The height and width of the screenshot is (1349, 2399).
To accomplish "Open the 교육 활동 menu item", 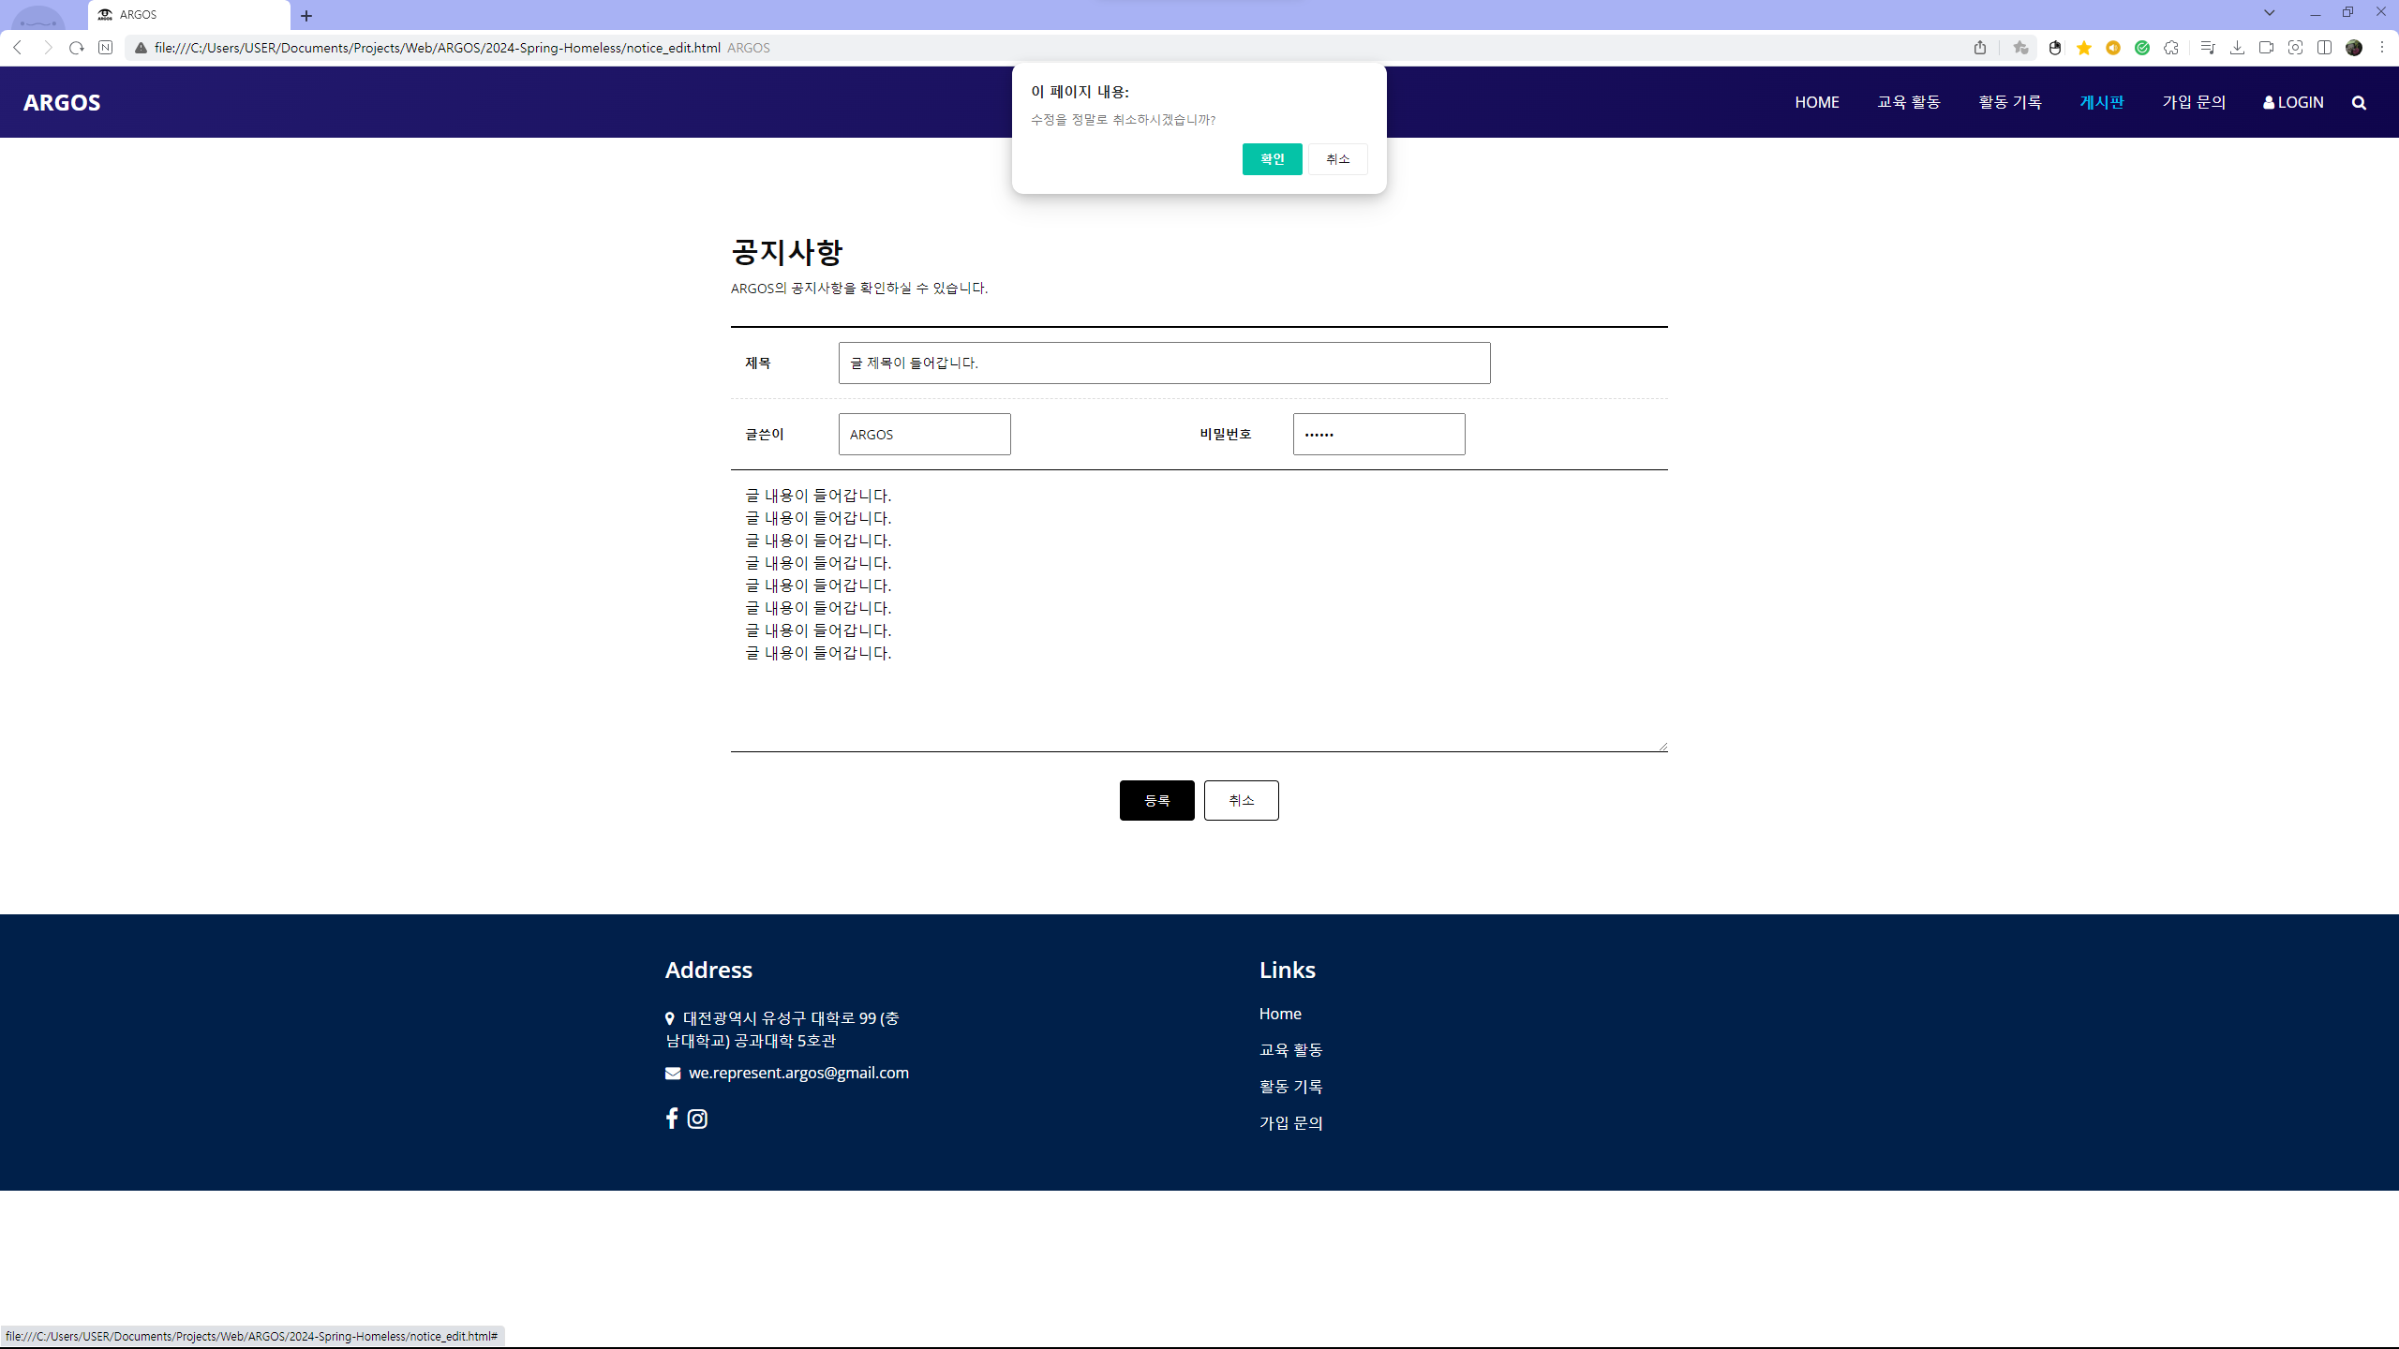I will click(x=1908, y=102).
